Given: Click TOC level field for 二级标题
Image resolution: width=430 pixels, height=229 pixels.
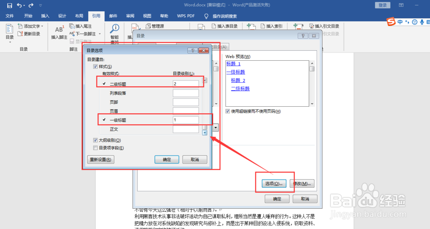Looking at the screenshot, I should click(186, 84).
